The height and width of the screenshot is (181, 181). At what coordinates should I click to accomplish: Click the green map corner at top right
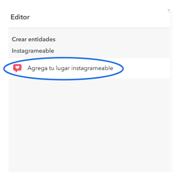(168, 11)
